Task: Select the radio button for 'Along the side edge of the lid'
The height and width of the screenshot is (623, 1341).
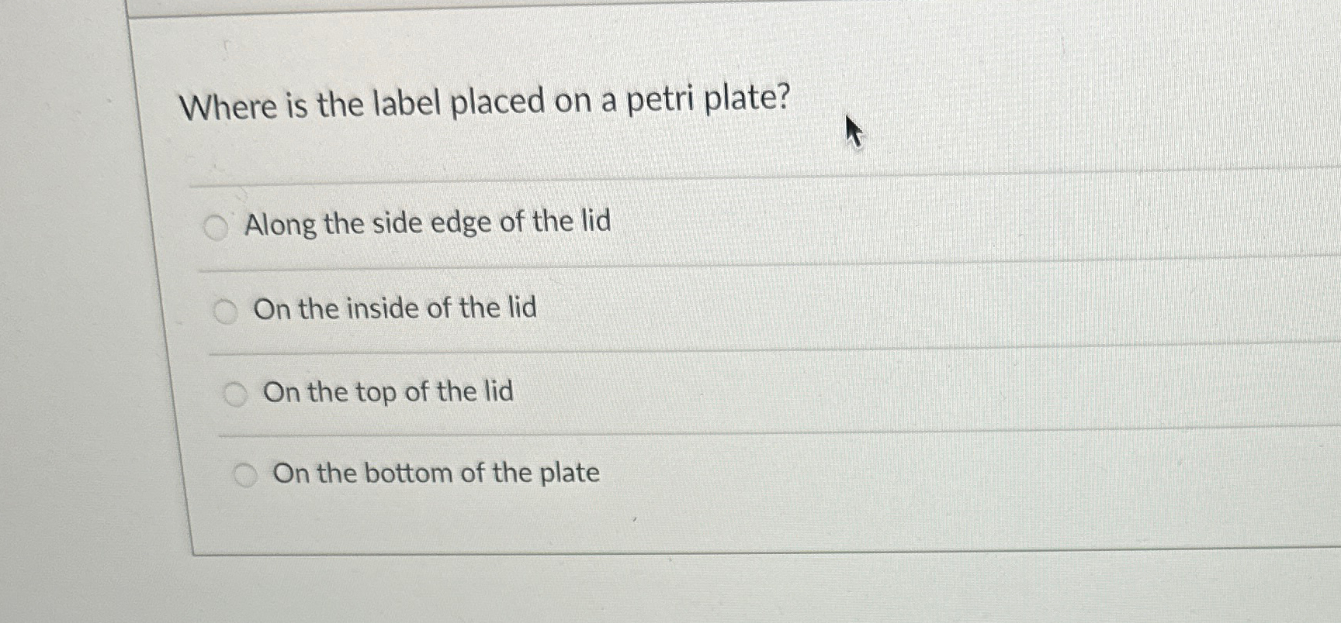Action: pyautogui.click(x=217, y=227)
